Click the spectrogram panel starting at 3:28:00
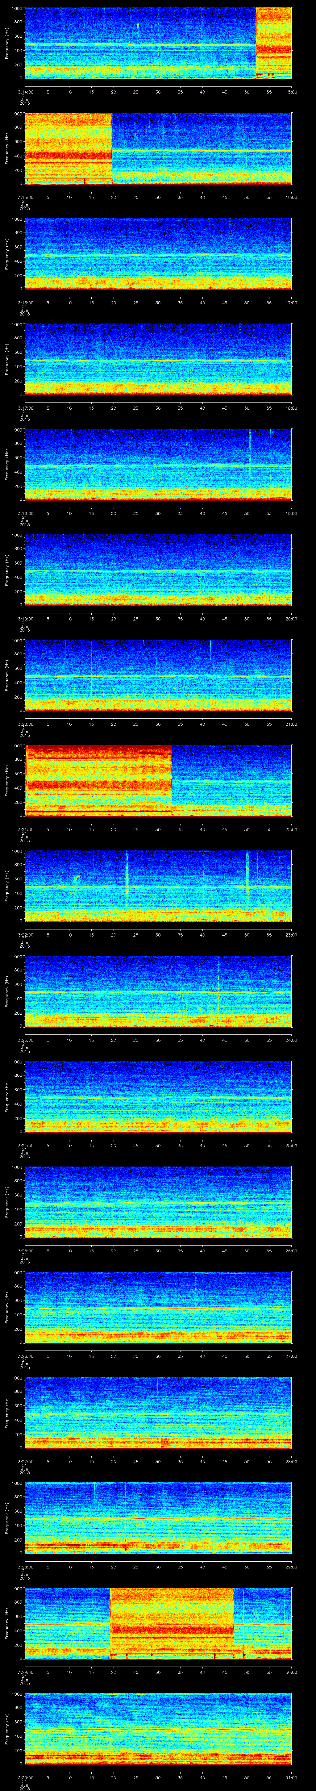316x1791 pixels. (158, 1517)
